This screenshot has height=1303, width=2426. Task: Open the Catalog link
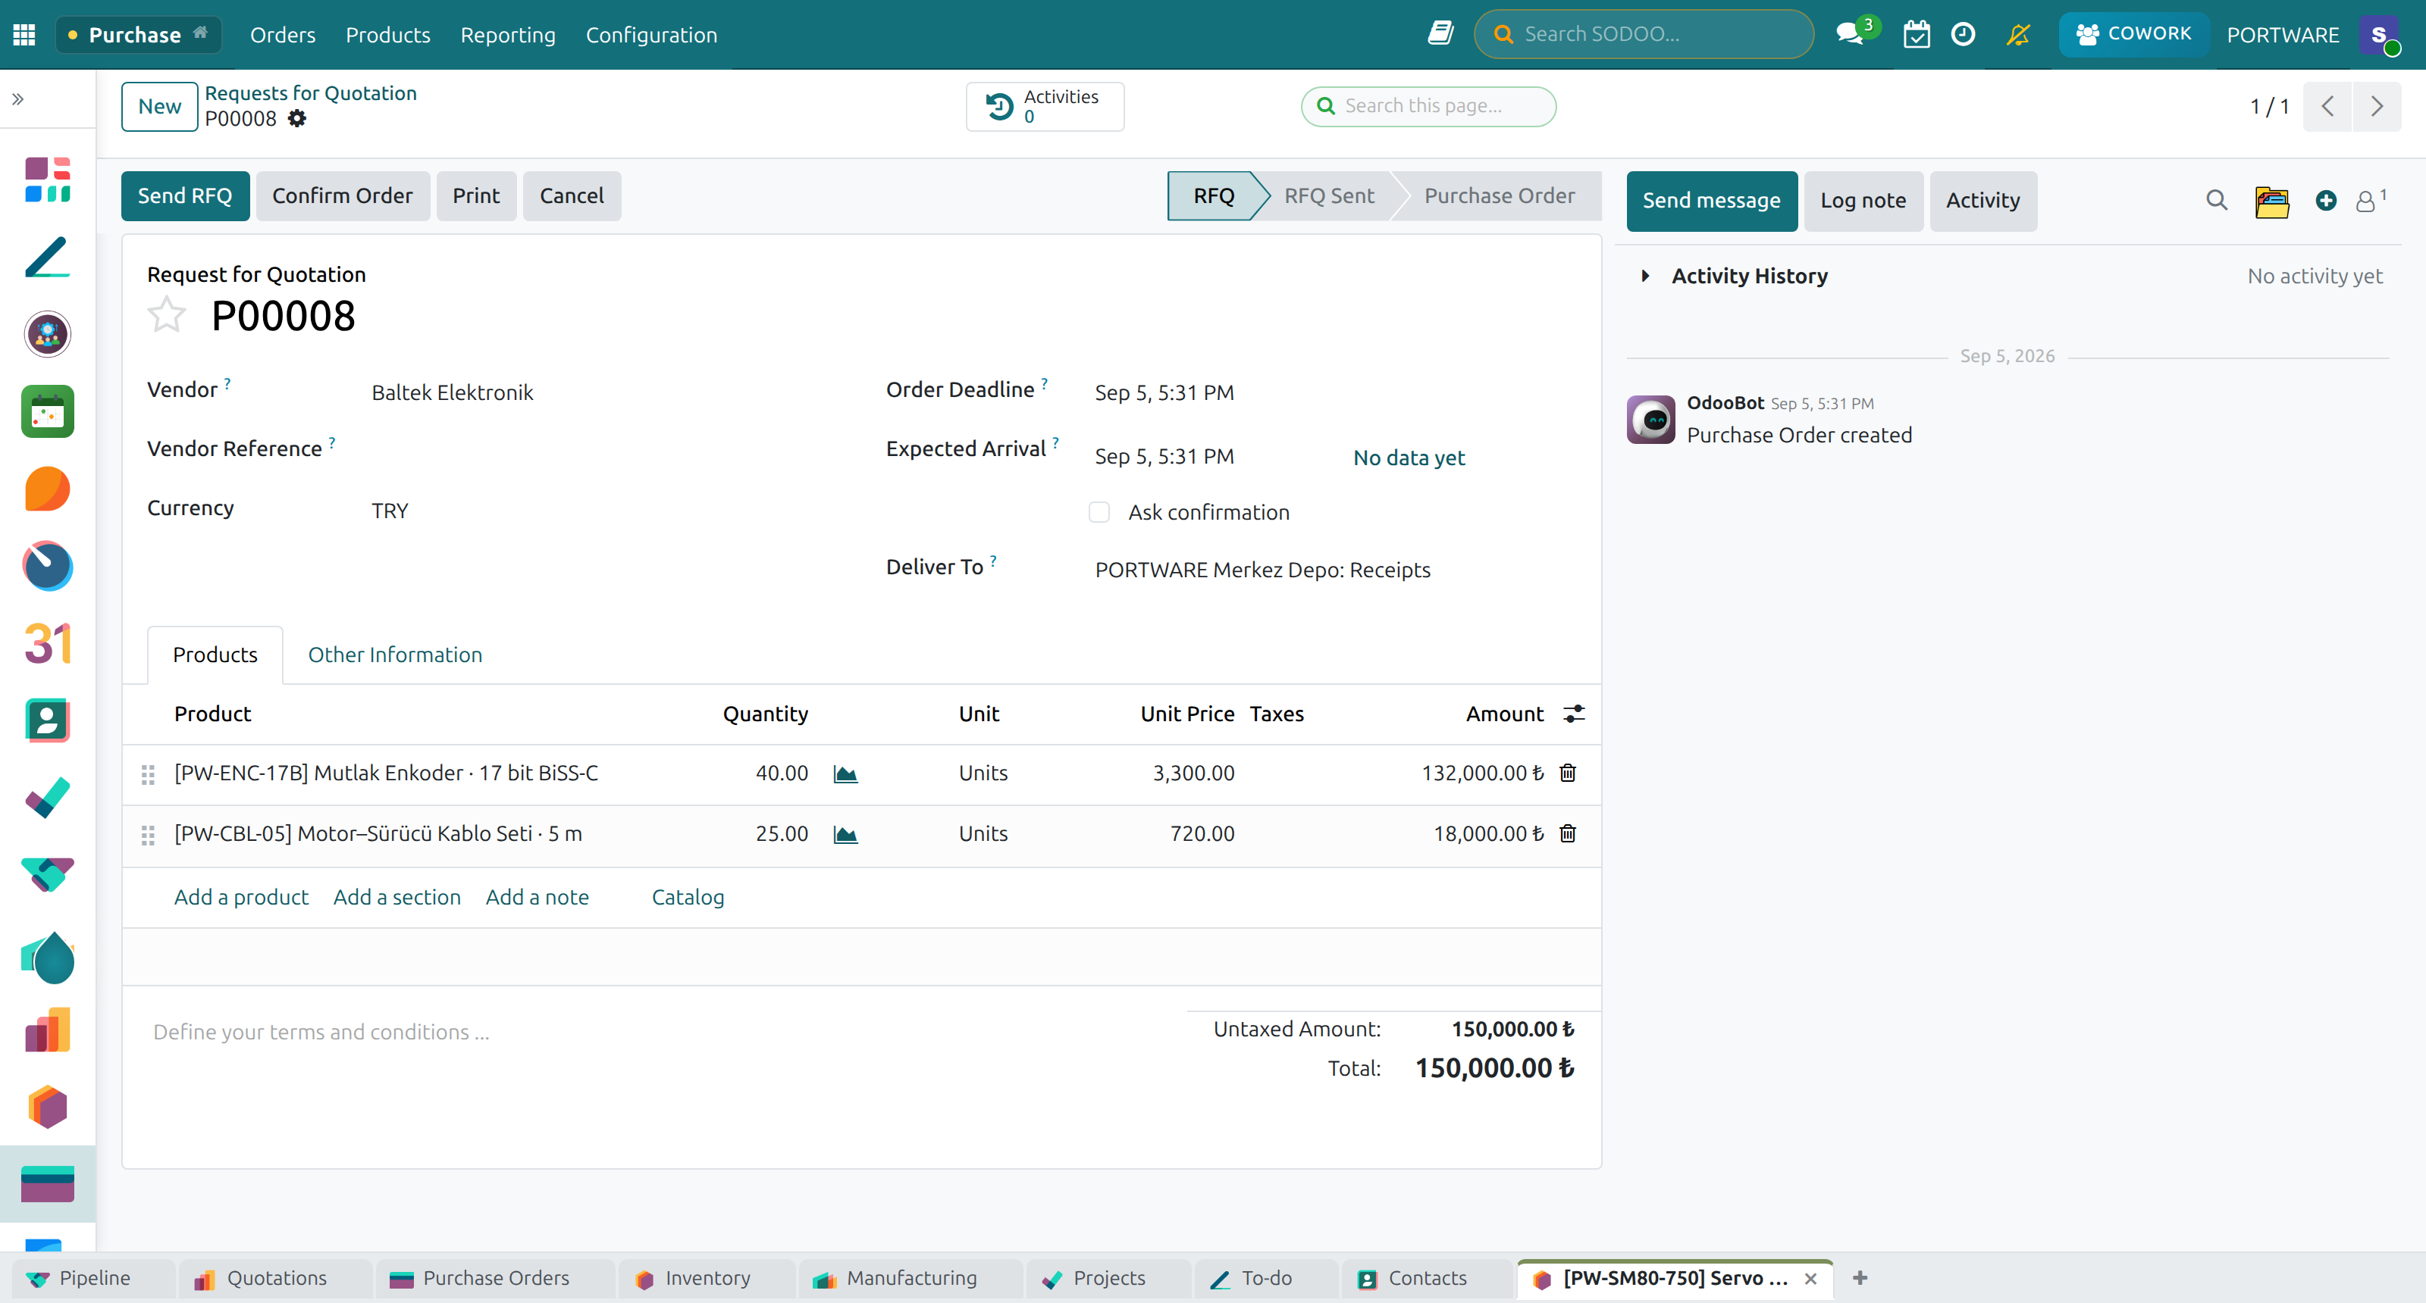point(688,898)
